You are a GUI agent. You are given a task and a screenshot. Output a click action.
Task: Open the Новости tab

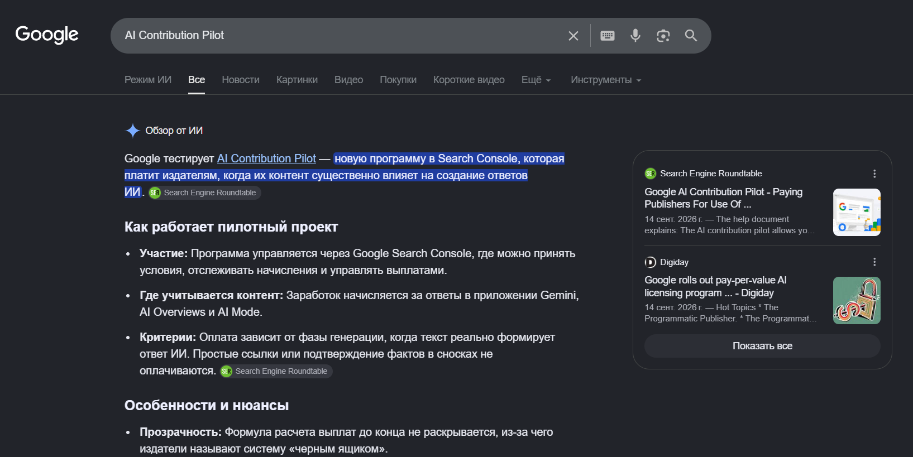pos(241,80)
